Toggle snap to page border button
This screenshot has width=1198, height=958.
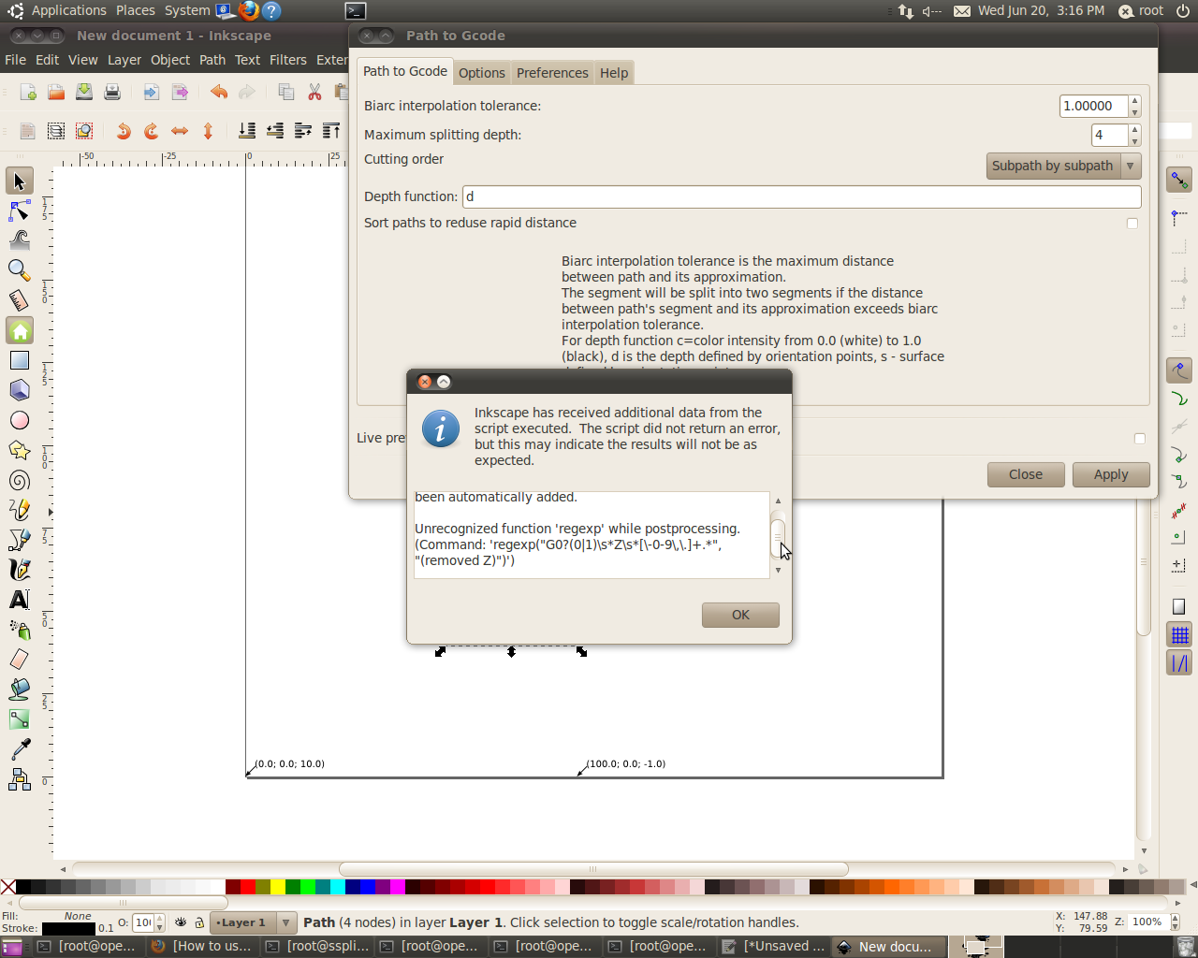1178,606
